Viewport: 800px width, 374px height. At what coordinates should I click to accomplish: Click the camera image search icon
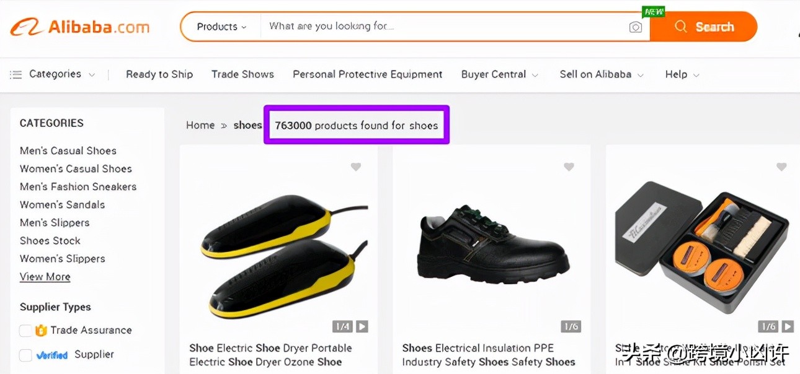point(635,27)
